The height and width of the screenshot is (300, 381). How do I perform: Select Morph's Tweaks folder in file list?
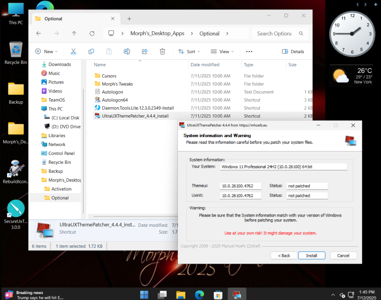pyautogui.click(x=114, y=84)
